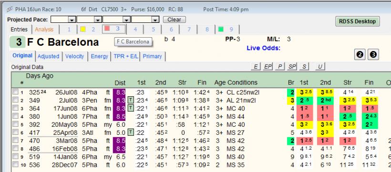The image size is (391, 172).
Task: Click the green 3 horse number badge
Action: (17, 42)
